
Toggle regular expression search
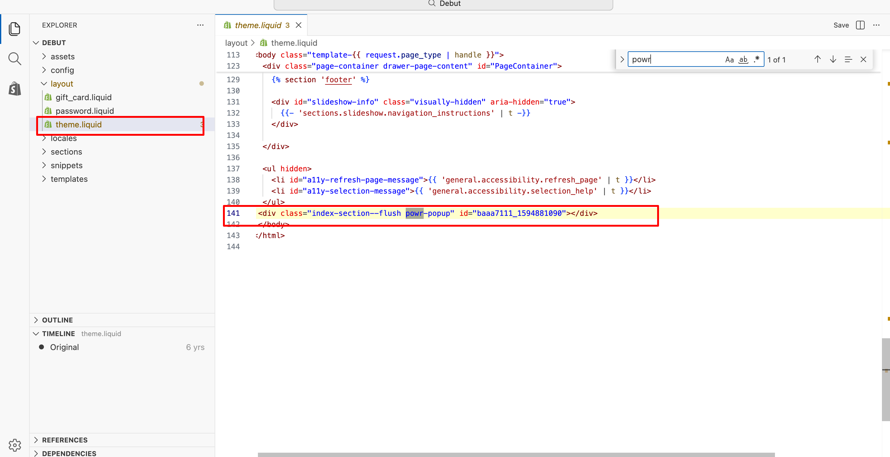(757, 59)
